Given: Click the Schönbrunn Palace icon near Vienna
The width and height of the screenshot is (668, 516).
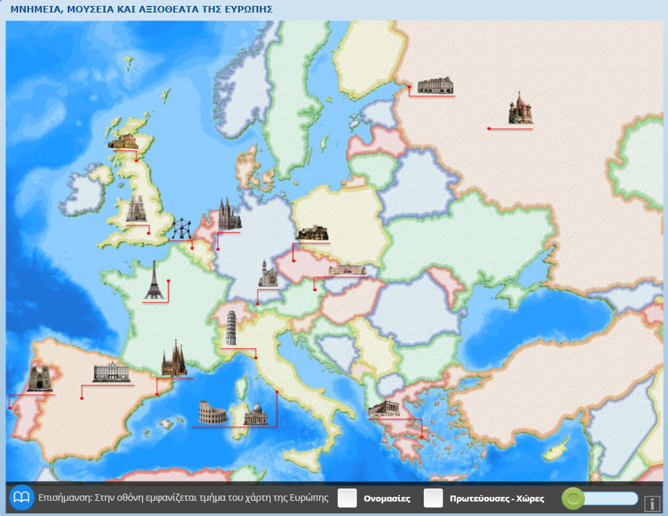Looking at the screenshot, I should click(x=347, y=269).
